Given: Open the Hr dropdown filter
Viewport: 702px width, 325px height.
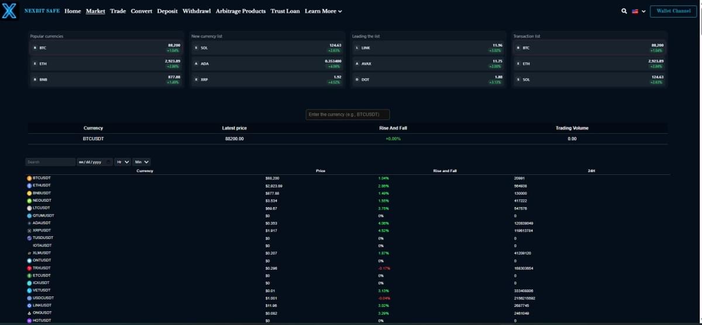Looking at the screenshot, I should click(123, 162).
